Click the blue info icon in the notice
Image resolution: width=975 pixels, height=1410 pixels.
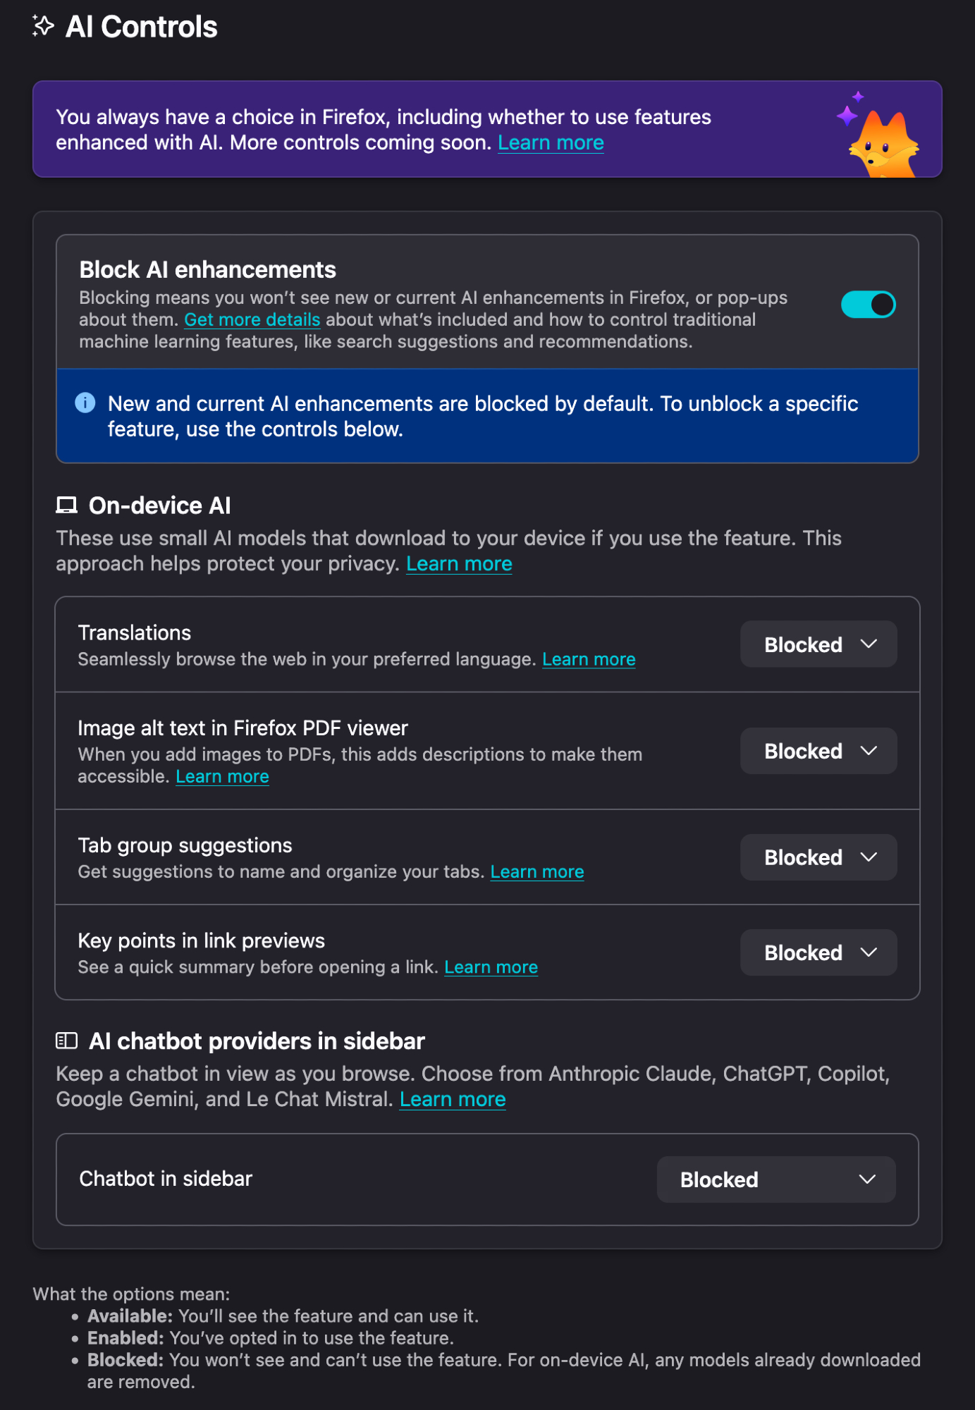click(85, 403)
